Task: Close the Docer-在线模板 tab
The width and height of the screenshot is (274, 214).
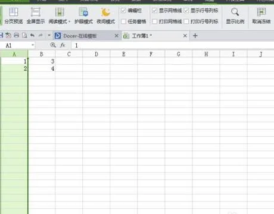Action: coord(117,36)
